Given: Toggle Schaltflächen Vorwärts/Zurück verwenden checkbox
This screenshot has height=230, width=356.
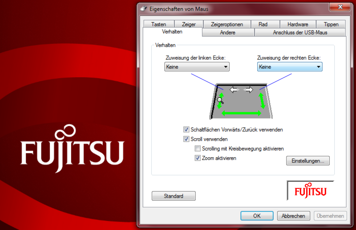Looking at the screenshot, I should click(x=186, y=130).
